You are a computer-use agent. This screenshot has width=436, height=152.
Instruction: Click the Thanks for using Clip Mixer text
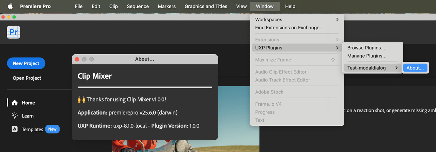[122, 100]
